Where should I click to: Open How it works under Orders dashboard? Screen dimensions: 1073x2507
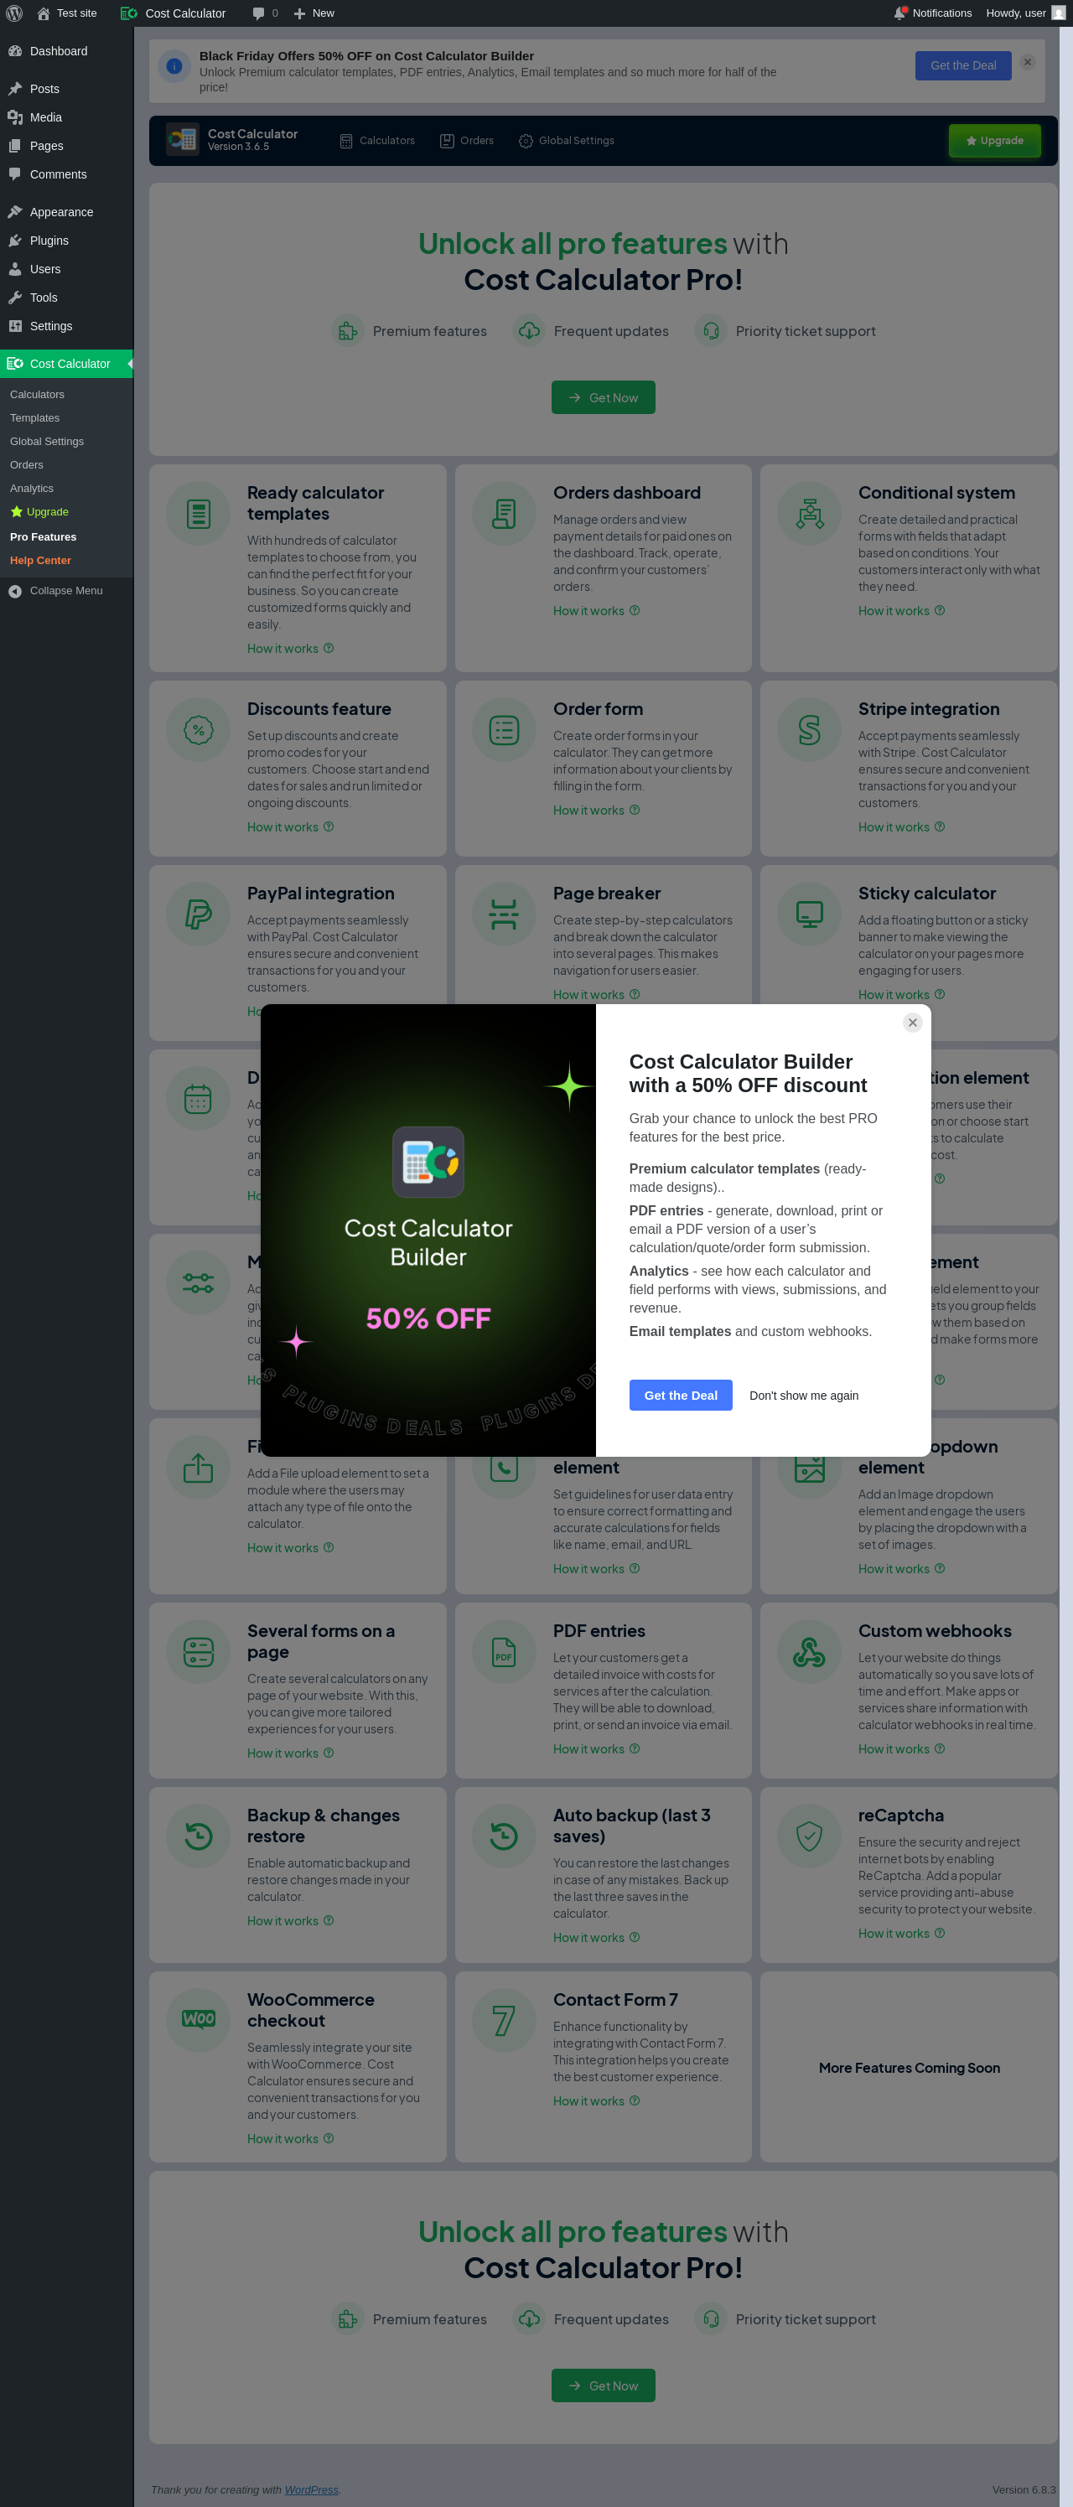(x=596, y=611)
